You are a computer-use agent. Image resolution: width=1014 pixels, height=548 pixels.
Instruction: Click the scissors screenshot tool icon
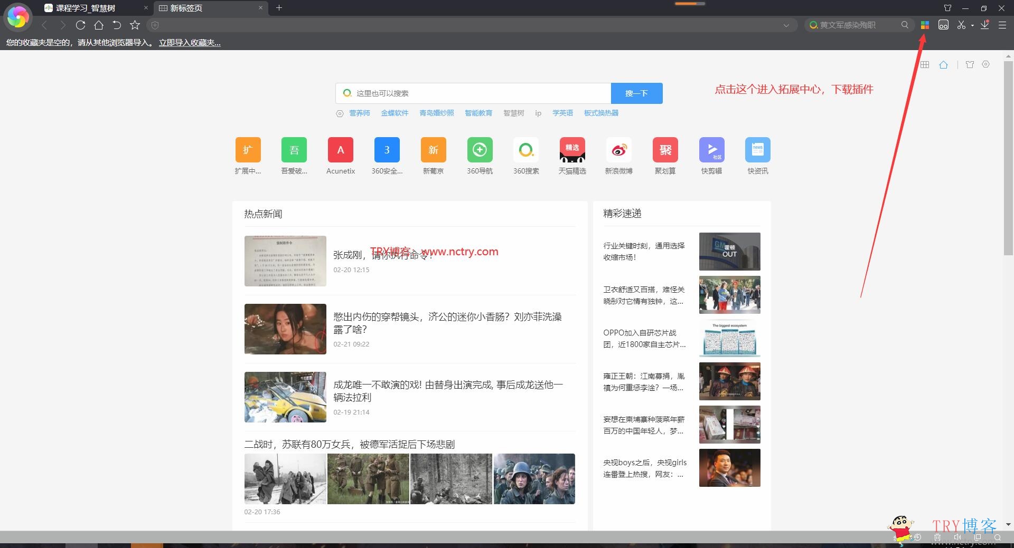pyautogui.click(x=961, y=25)
